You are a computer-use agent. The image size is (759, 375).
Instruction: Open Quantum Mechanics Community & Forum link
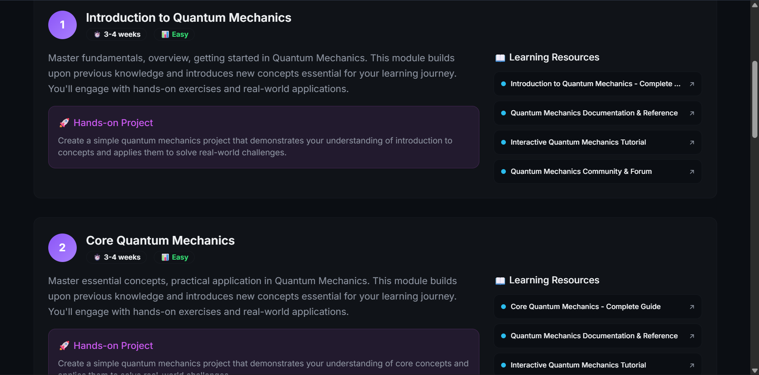point(581,171)
